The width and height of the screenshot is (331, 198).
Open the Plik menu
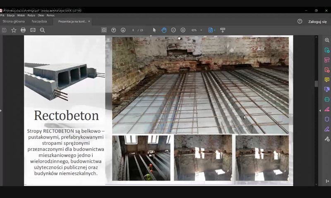click(2, 15)
